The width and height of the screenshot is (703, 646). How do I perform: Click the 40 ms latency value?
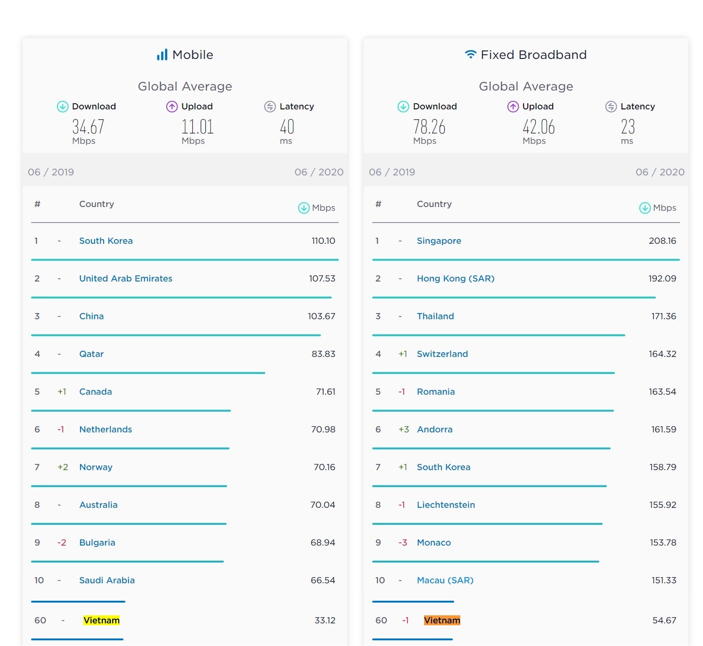(x=287, y=127)
